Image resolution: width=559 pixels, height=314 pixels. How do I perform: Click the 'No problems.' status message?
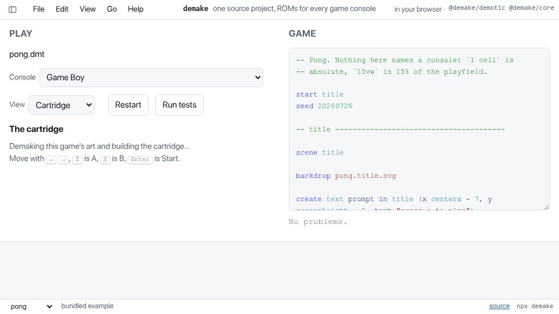(x=318, y=222)
